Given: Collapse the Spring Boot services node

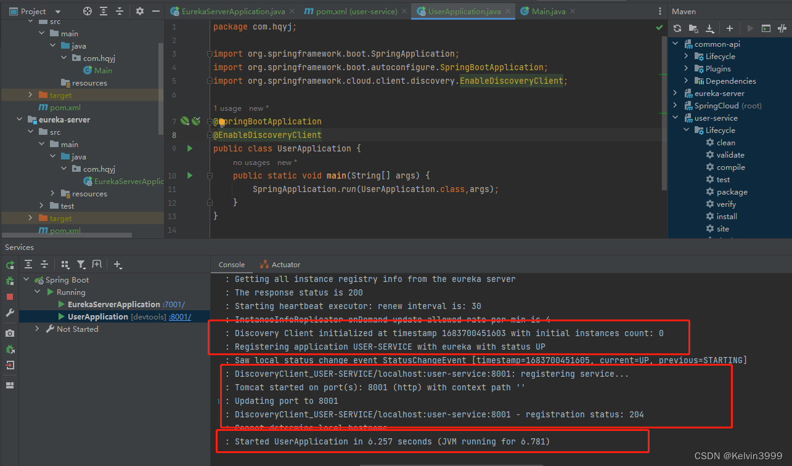Looking at the screenshot, I should pos(27,279).
